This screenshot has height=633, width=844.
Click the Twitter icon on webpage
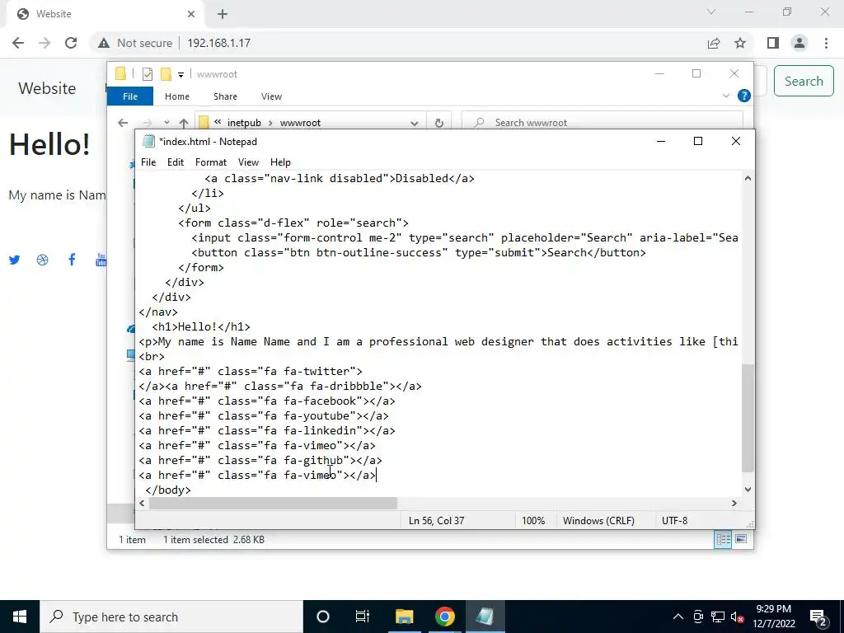pyautogui.click(x=15, y=260)
